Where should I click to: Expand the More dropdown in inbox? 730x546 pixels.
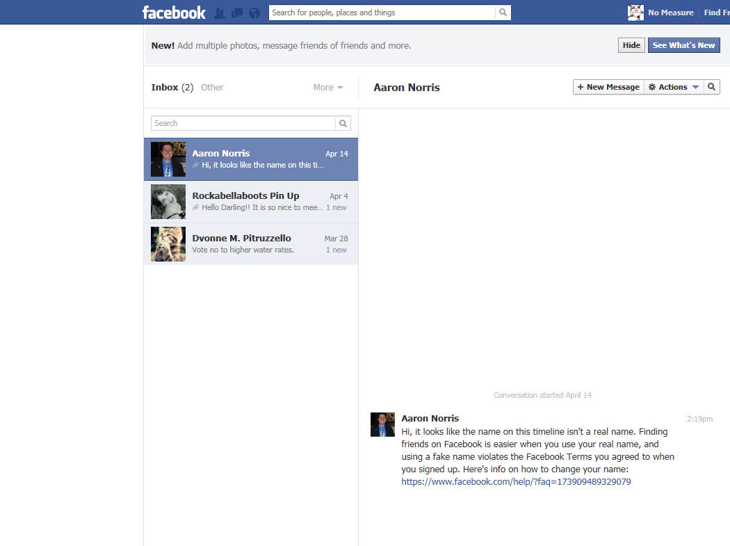[x=327, y=88]
